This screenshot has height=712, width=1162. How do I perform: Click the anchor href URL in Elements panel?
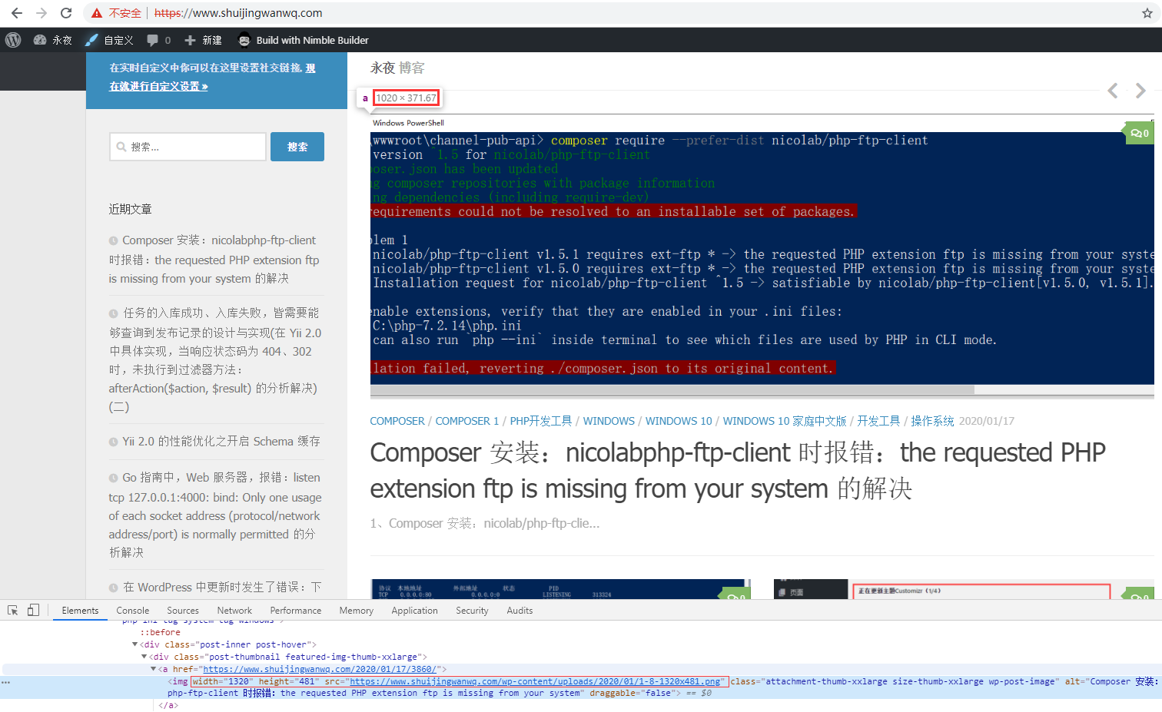pos(319,670)
